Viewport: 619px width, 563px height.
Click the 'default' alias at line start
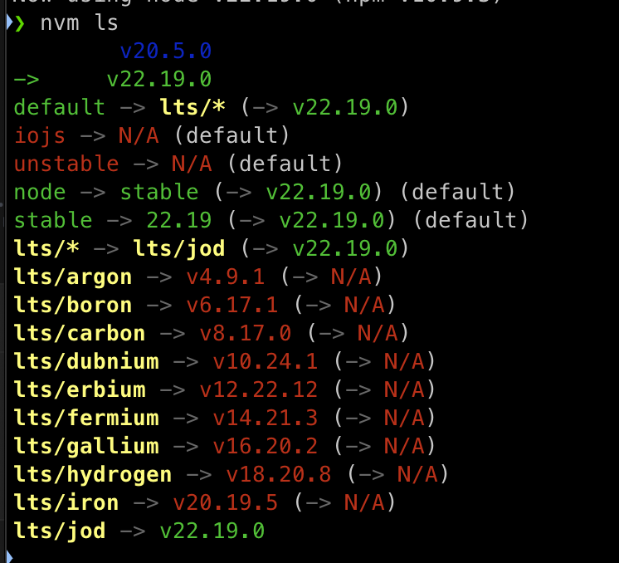click(60, 107)
